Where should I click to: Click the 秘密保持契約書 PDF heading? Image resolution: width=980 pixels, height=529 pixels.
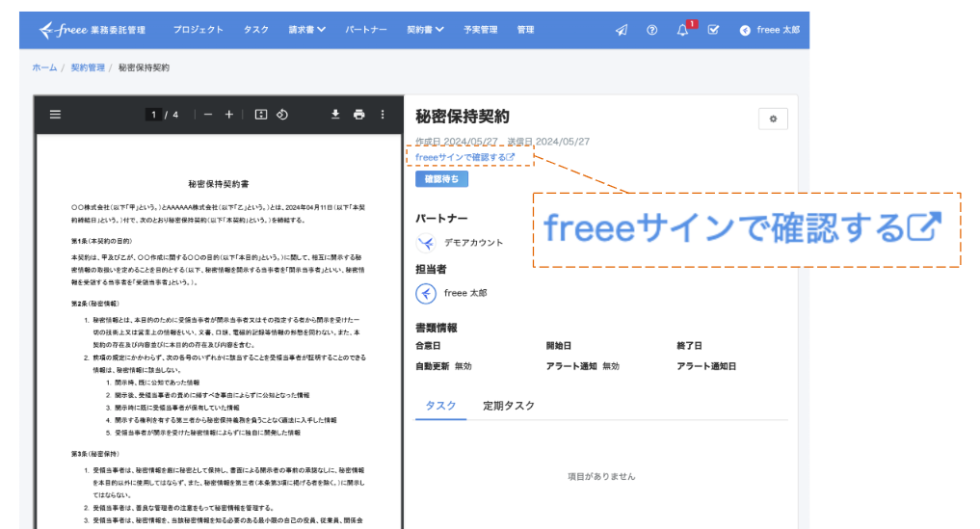pos(219,184)
